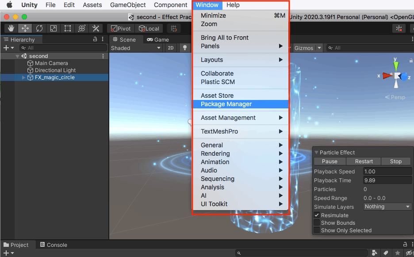Select the Scale tool in toolbar
Viewport: 414px width, 257px height.
coord(54,28)
